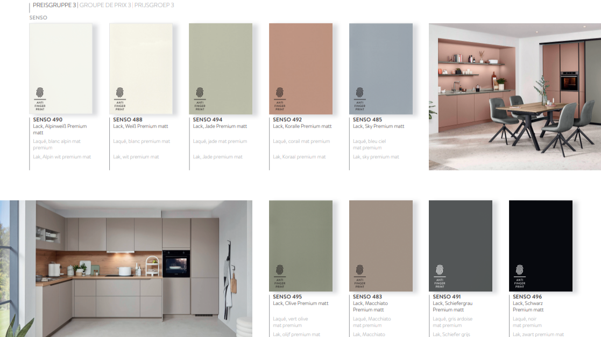Click 'Lack, Schwarz Premium matt' description
Viewport: 601px width, 337px height.
tap(528, 306)
